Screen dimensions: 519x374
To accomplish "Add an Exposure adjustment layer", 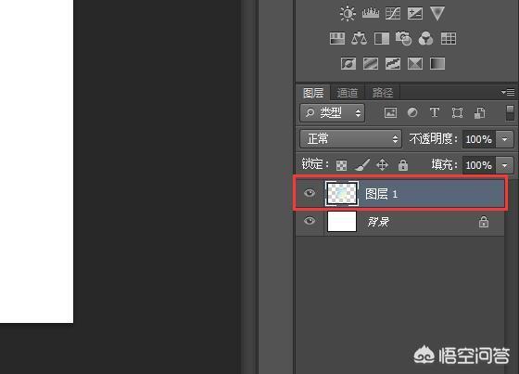I will pos(415,14).
